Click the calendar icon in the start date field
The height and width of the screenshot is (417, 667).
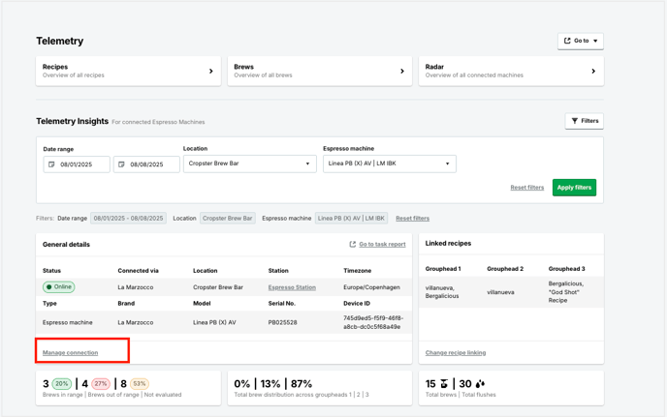click(51, 164)
